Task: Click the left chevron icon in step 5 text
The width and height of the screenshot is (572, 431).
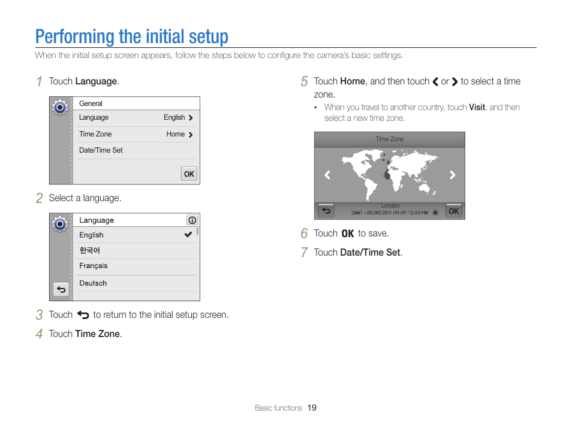Action: (435, 81)
